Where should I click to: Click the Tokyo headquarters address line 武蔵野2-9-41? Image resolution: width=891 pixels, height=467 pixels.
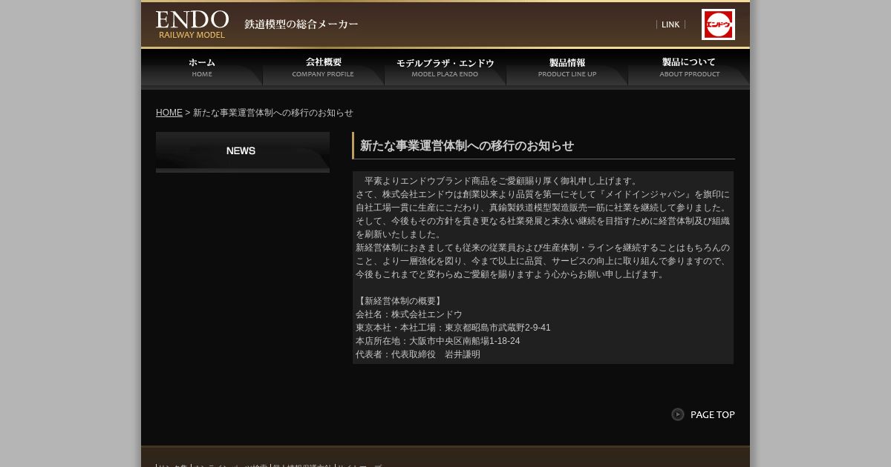(x=453, y=328)
